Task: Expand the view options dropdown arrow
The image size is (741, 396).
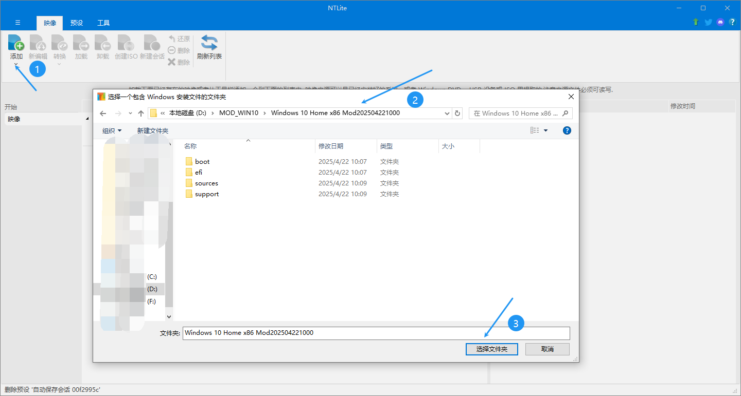Action: pos(546,130)
